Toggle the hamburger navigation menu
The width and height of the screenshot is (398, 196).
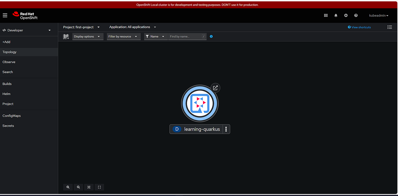coord(5,16)
